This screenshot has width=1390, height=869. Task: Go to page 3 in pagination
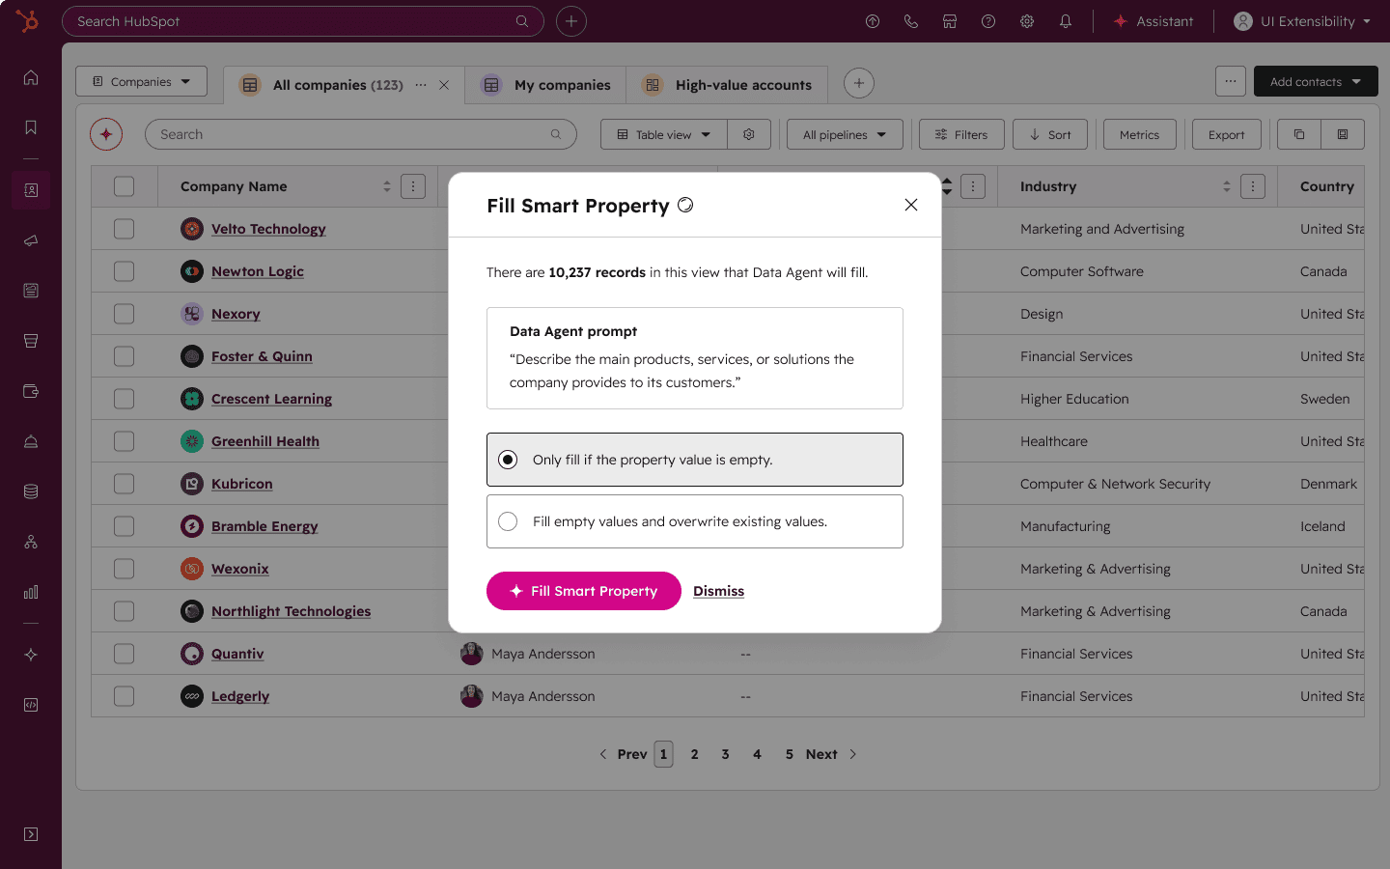click(725, 754)
